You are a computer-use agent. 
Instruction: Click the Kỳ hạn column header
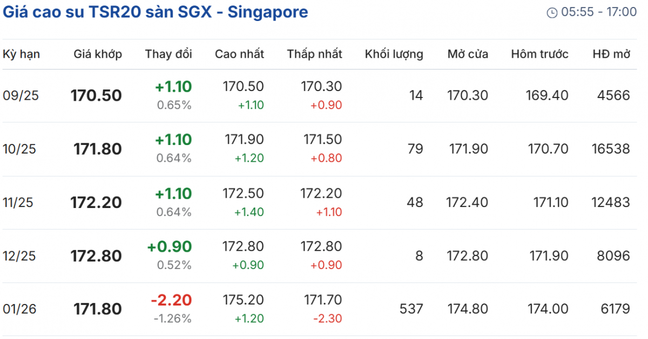click(x=22, y=54)
